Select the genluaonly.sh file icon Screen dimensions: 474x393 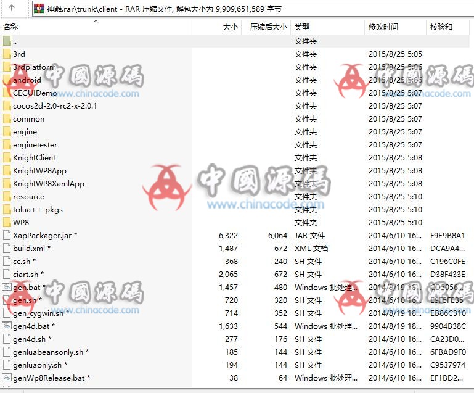pos(7,365)
